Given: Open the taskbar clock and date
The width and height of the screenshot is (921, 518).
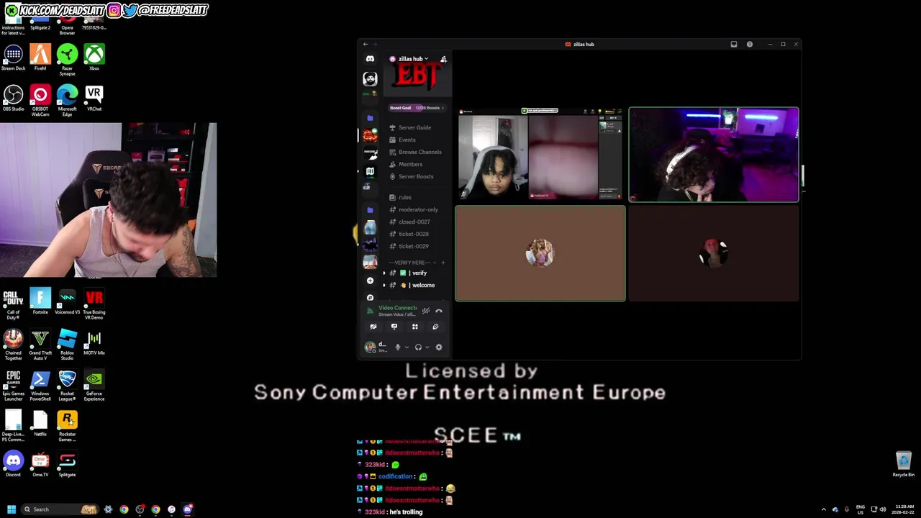Looking at the screenshot, I should click(x=904, y=509).
